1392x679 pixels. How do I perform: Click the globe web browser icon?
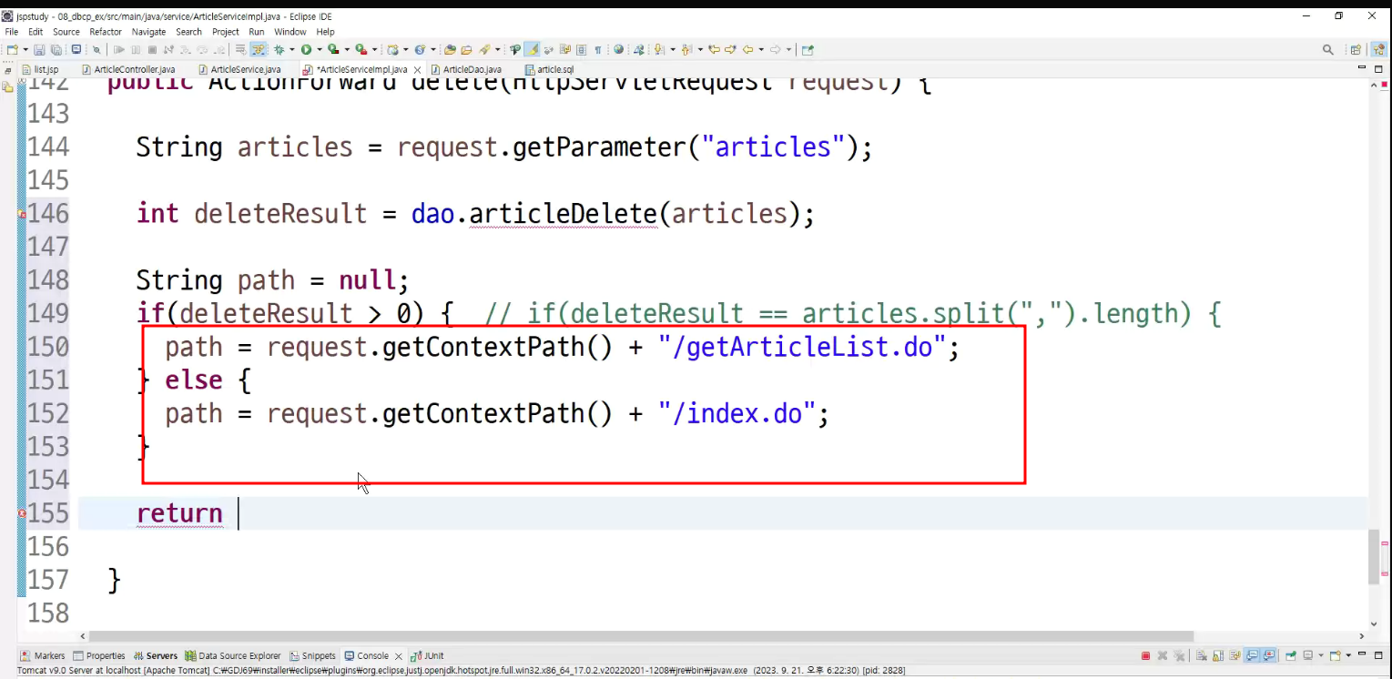619,49
